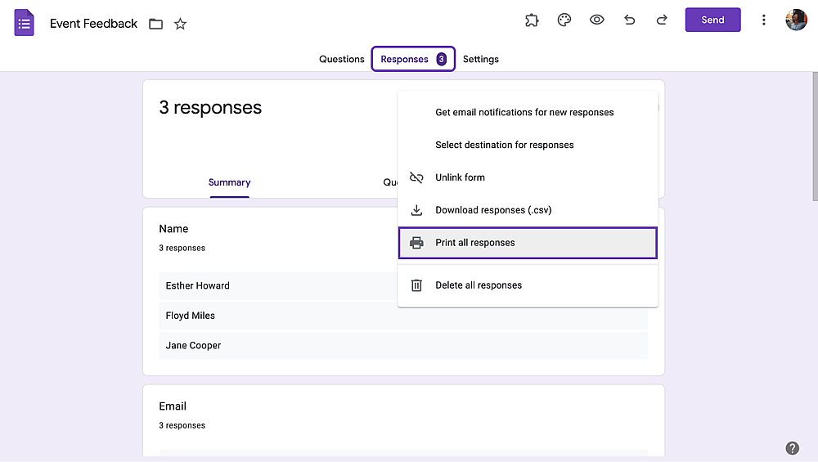
Task: Click the Google Forms home icon
Action: (24, 23)
